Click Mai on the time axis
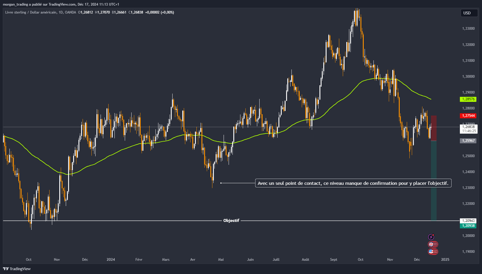This screenshot has width=482, height=274. pyautogui.click(x=221, y=260)
